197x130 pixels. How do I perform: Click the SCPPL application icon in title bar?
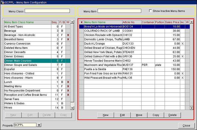(x=2, y=2)
